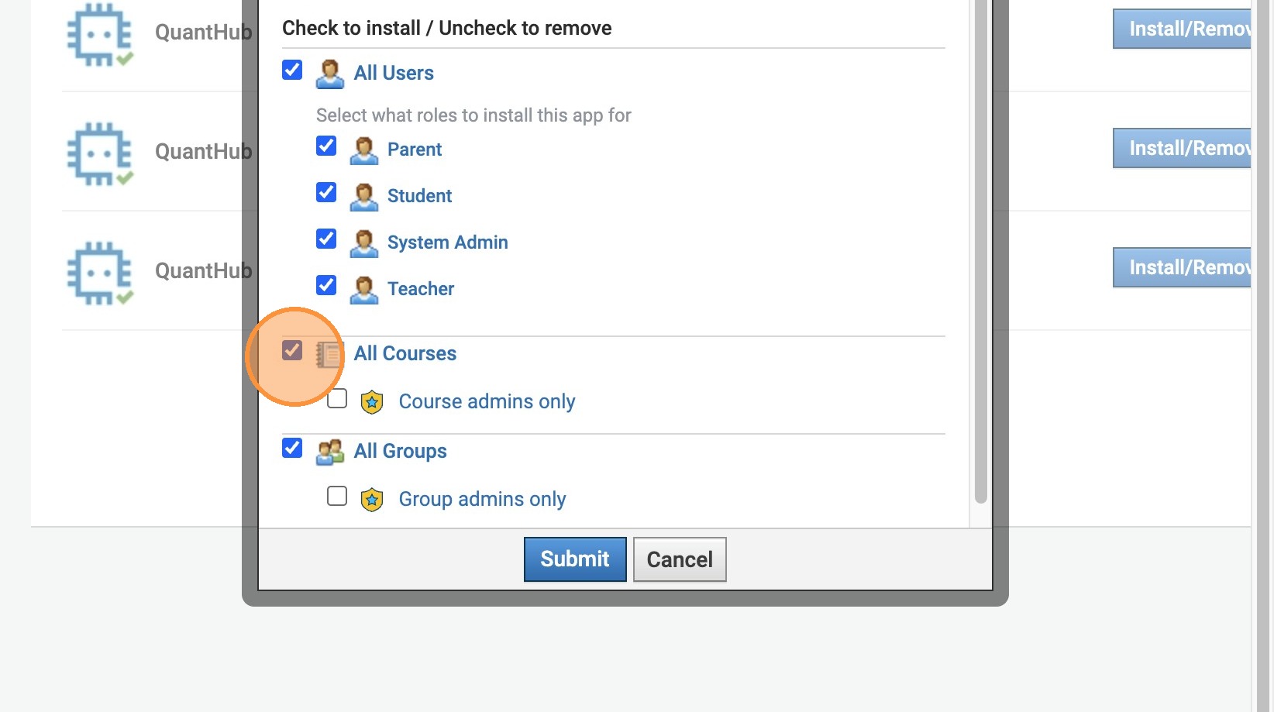1274x712 pixels.
Task: Click the Group admins only shield icon
Action: [x=372, y=500]
